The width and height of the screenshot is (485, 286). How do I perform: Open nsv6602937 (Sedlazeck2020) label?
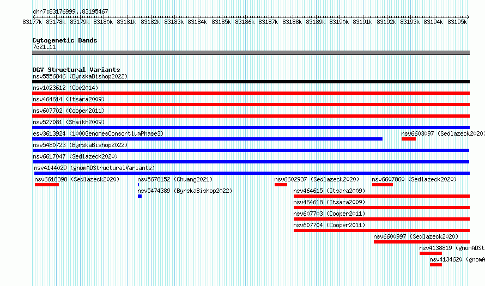317,179
